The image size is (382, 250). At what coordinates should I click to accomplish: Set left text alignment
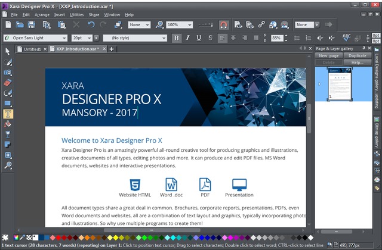pyautogui.click(x=222, y=38)
